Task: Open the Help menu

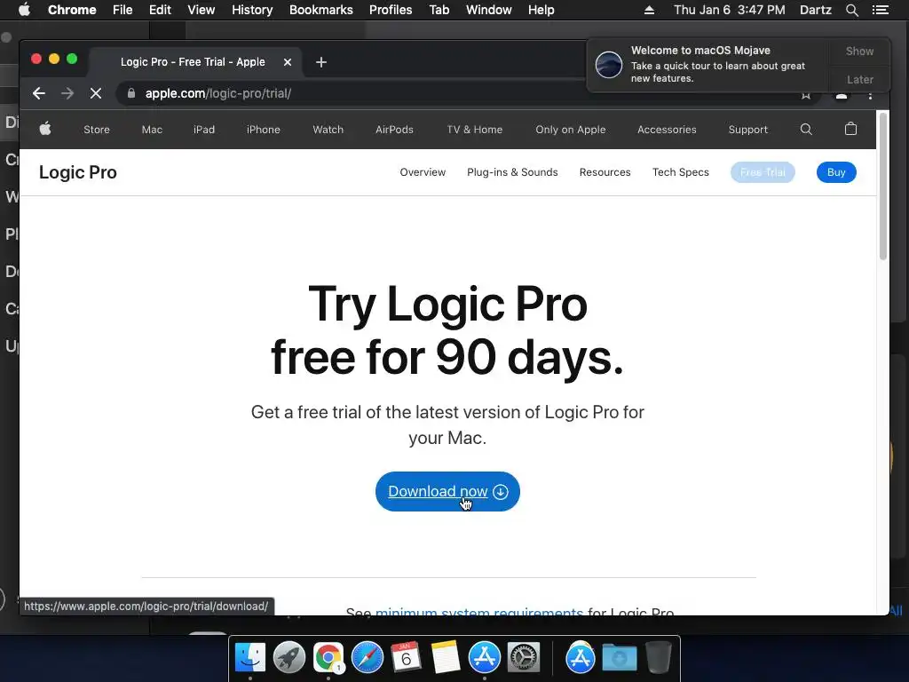Action: click(541, 10)
